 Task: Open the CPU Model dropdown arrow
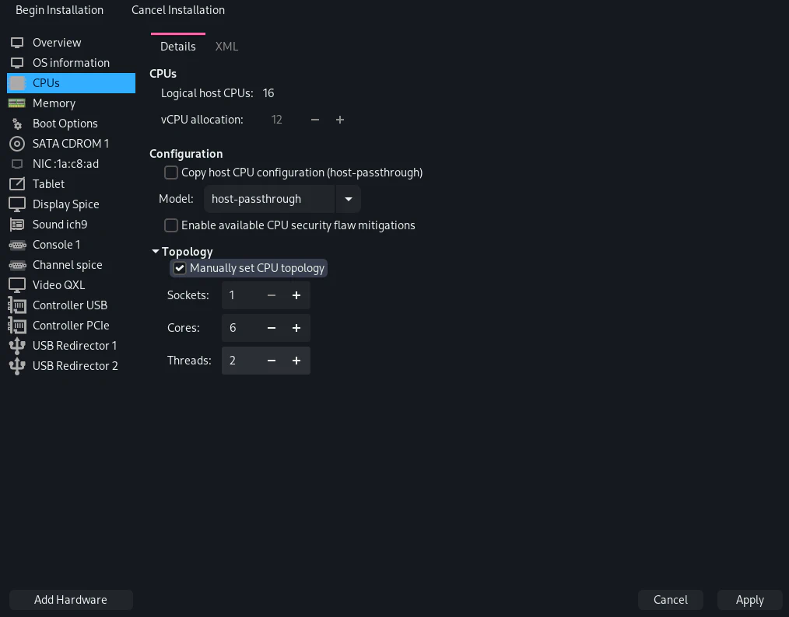coord(348,199)
